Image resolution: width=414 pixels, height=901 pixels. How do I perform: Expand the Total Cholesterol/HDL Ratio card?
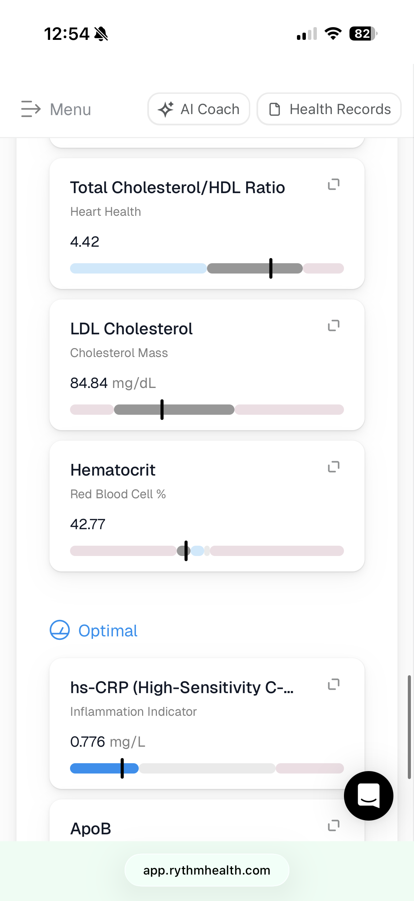[334, 184]
